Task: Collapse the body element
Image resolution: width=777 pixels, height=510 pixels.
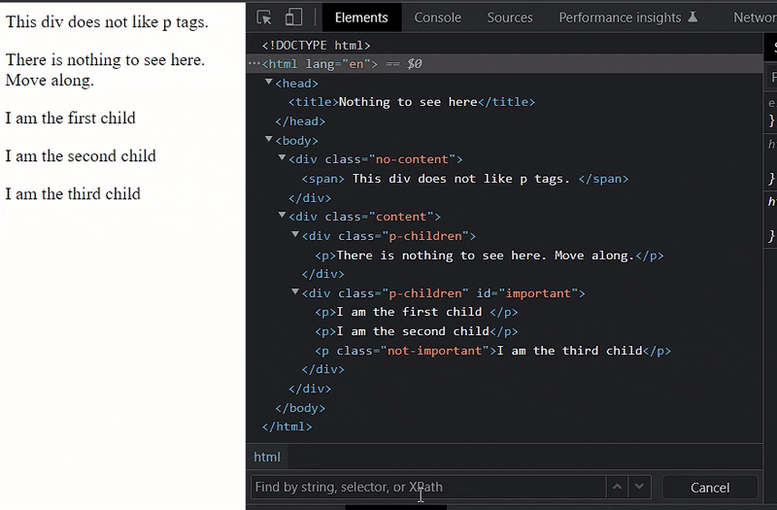Action: click(269, 139)
